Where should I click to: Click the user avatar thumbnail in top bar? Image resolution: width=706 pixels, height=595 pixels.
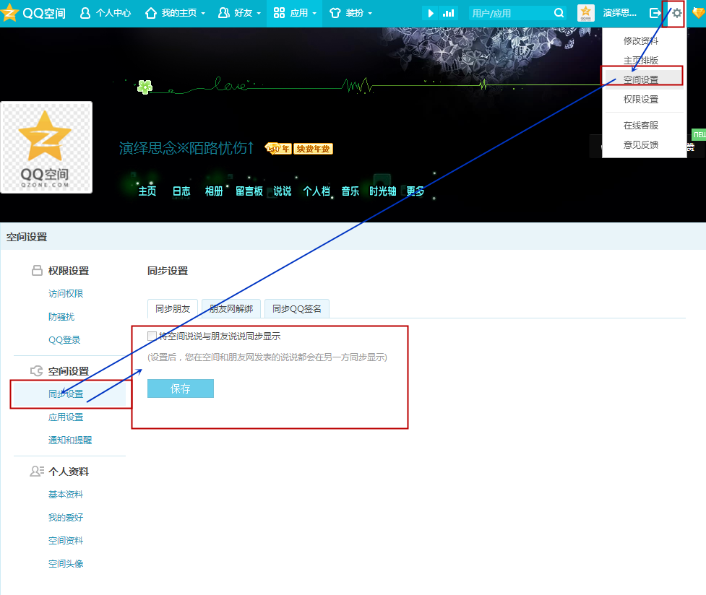[x=586, y=13]
